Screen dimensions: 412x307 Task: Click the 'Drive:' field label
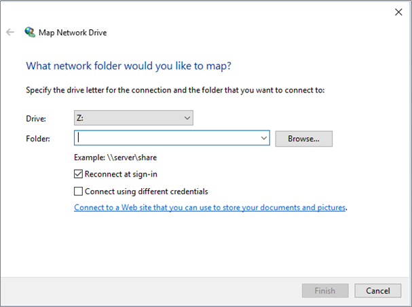36,119
